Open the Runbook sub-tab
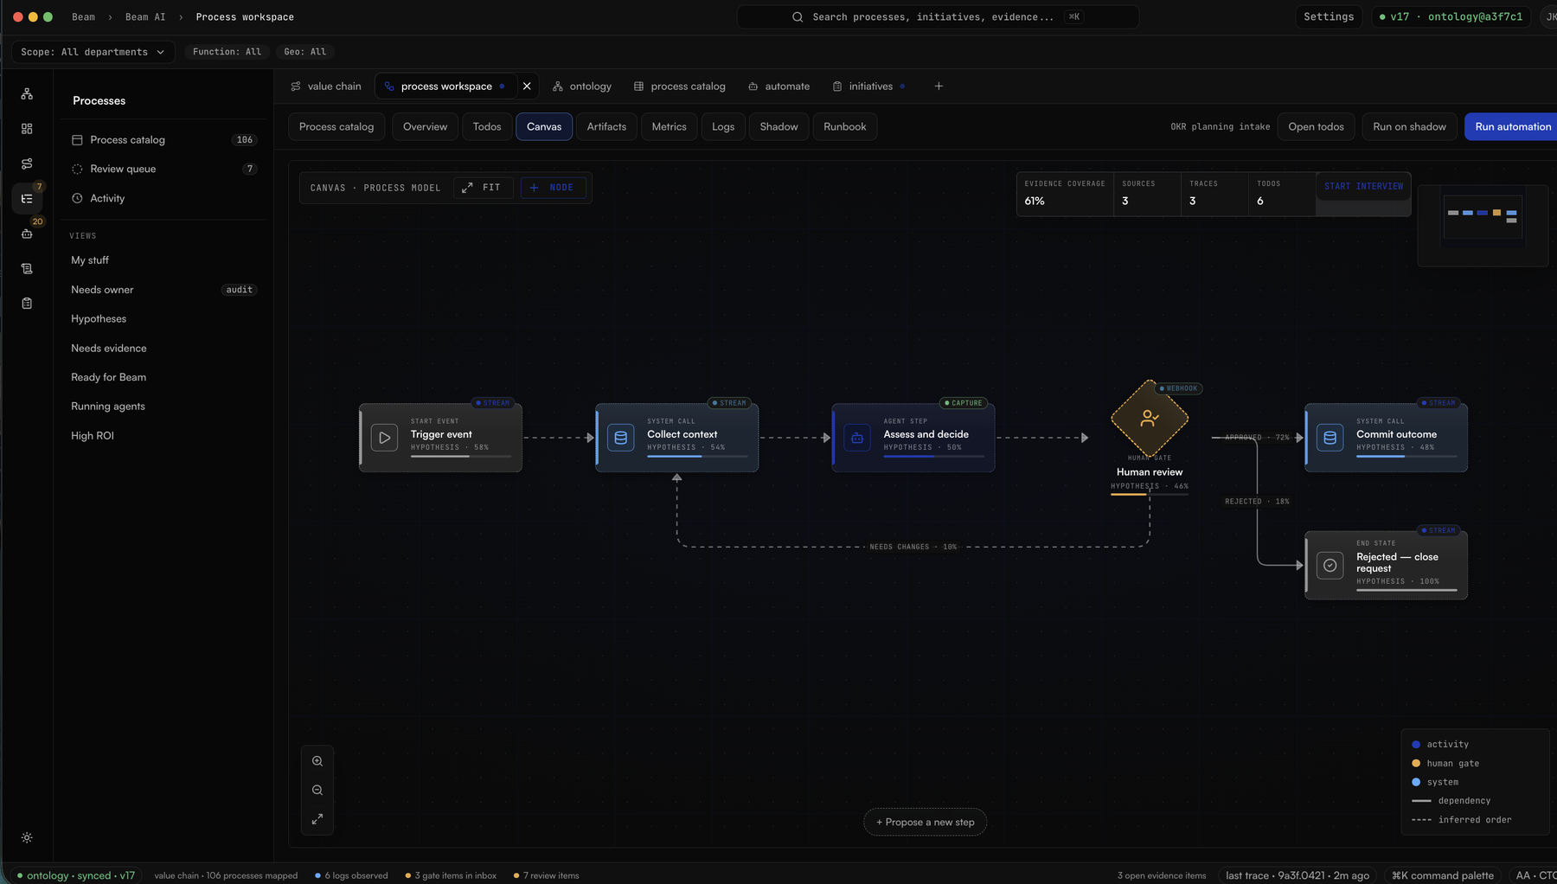This screenshot has height=884, width=1557. [x=844, y=126]
